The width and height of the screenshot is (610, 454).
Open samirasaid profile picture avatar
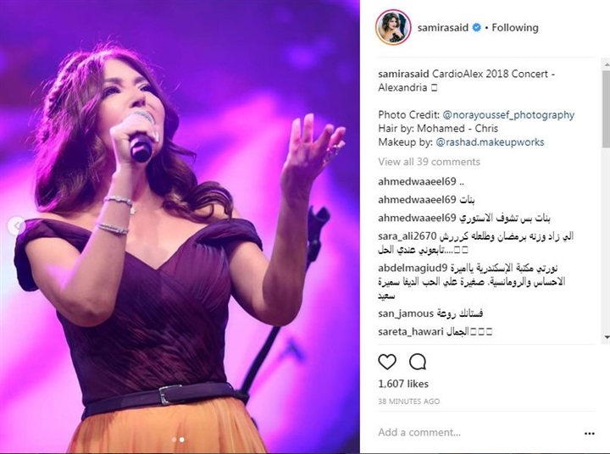tap(393, 28)
